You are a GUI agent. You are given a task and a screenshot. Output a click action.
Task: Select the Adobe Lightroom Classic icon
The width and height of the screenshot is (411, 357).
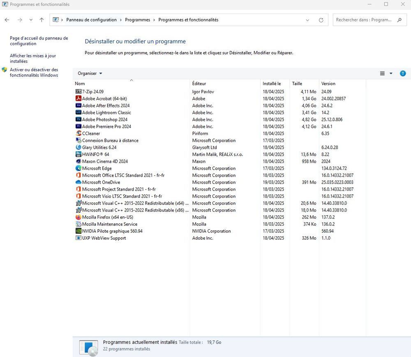[79, 113]
